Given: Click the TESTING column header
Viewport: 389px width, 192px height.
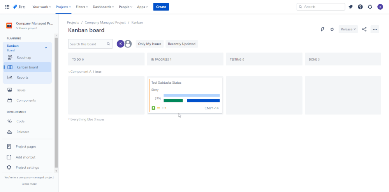Looking at the screenshot, I should coord(264,60).
